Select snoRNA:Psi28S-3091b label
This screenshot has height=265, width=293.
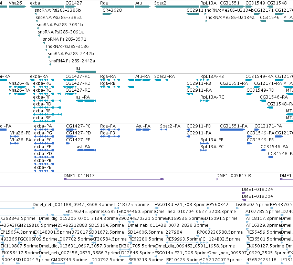(60, 25)
